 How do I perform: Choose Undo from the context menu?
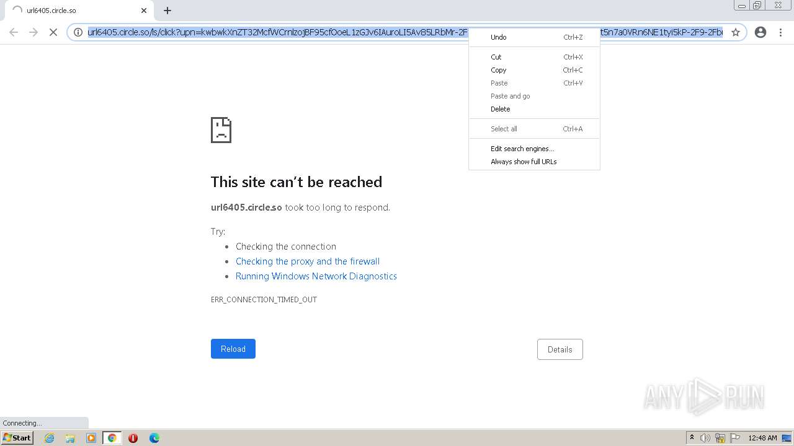click(x=534, y=37)
